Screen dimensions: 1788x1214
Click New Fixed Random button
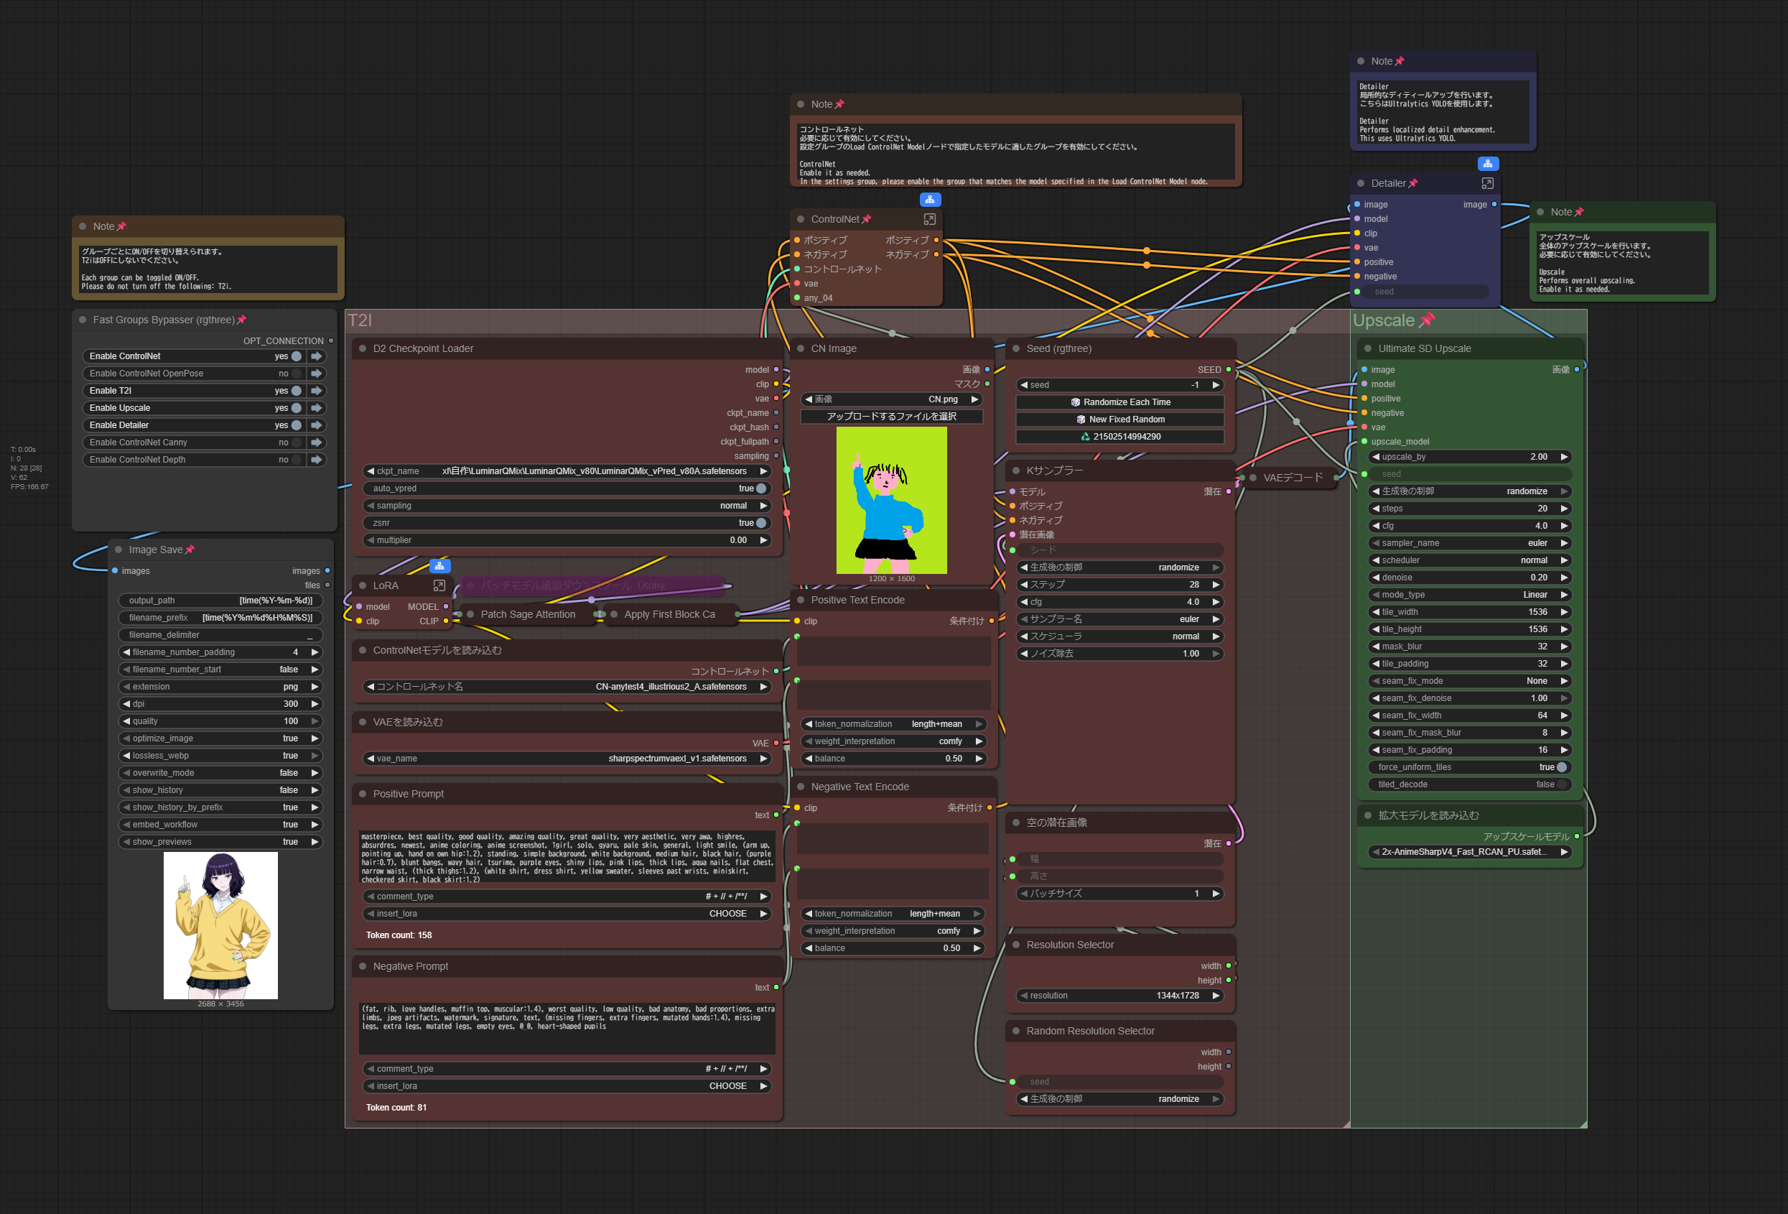pyautogui.click(x=1119, y=420)
